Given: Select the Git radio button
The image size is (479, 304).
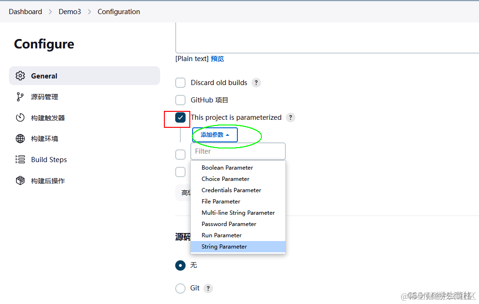Looking at the screenshot, I should (x=180, y=288).
